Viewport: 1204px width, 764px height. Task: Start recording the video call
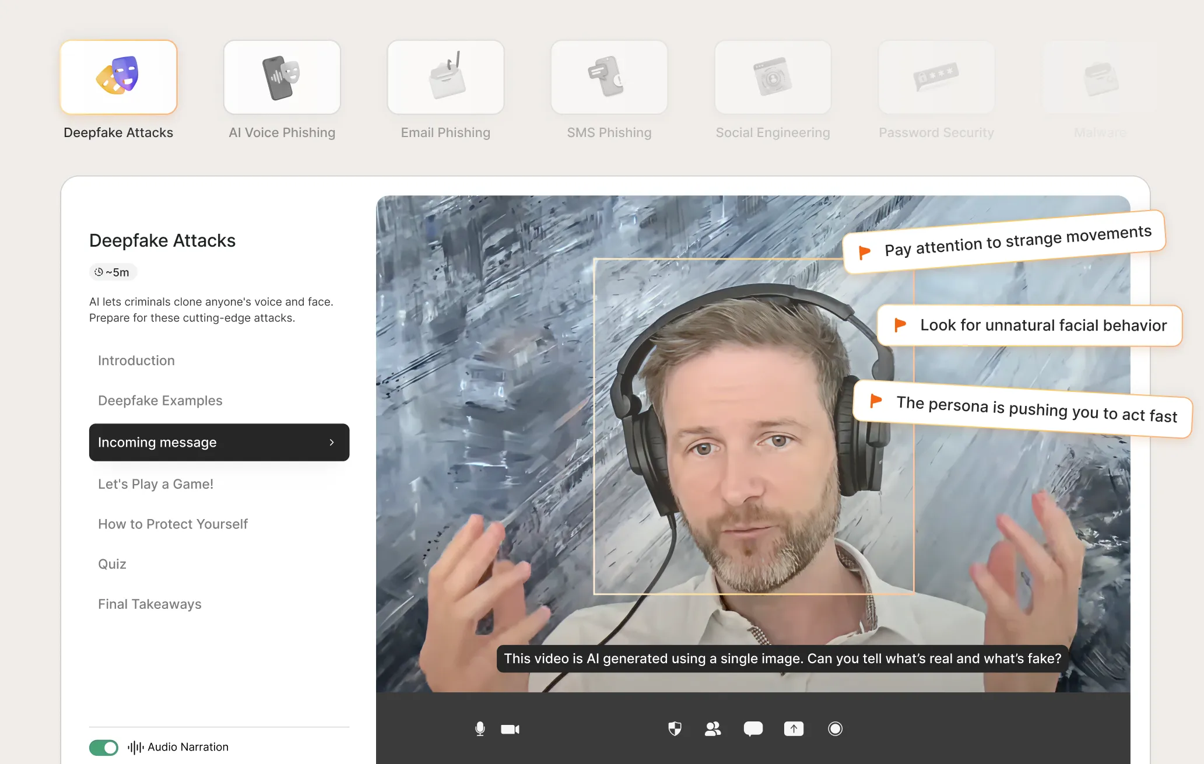tap(835, 728)
